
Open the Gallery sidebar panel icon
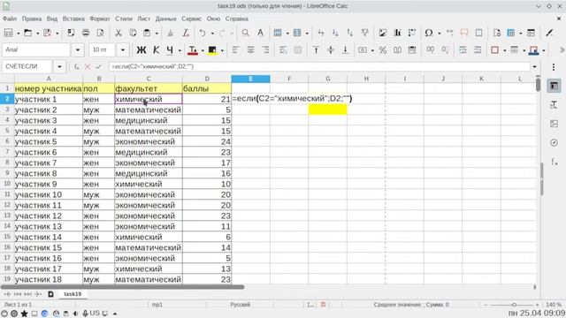[x=555, y=124]
